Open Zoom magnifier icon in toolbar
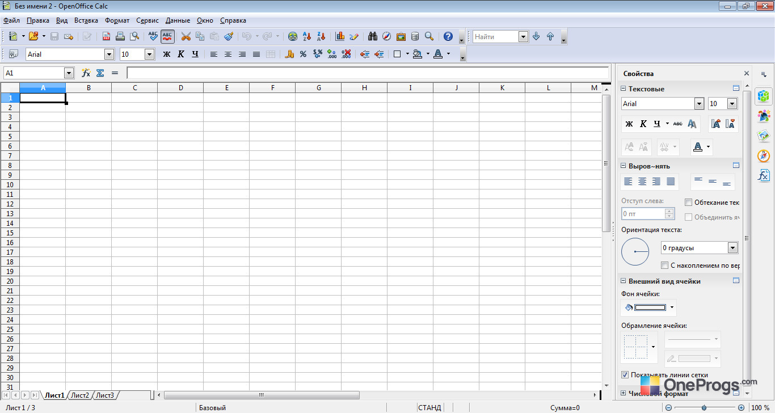The height and width of the screenshot is (413, 775). pyautogui.click(x=429, y=36)
